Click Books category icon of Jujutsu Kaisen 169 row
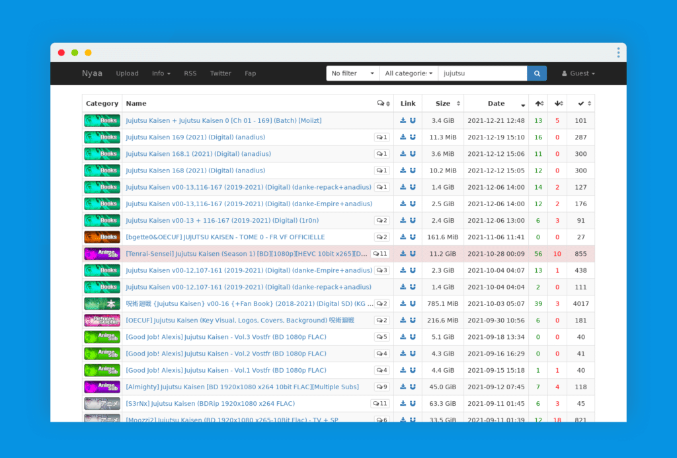The width and height of the screenshot is (677, 458). pyautogui.click(x=102, y=137)
